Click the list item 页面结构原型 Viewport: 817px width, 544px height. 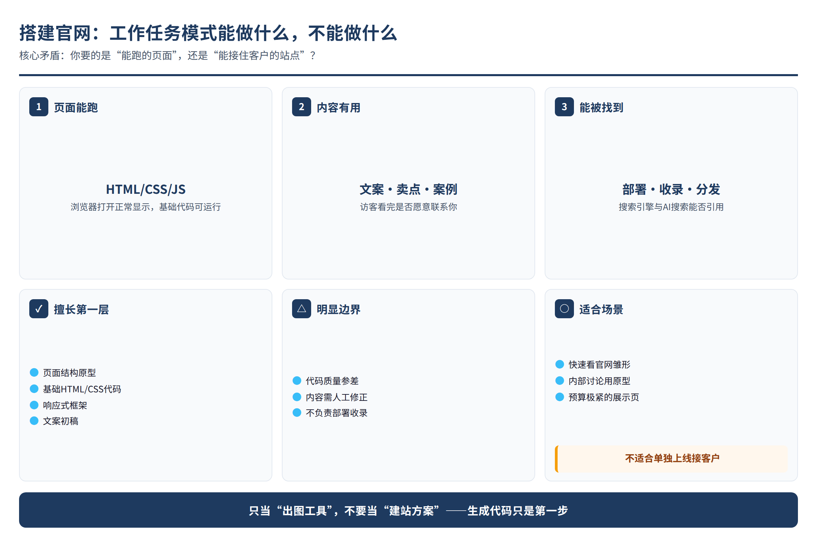coord(69,373)
